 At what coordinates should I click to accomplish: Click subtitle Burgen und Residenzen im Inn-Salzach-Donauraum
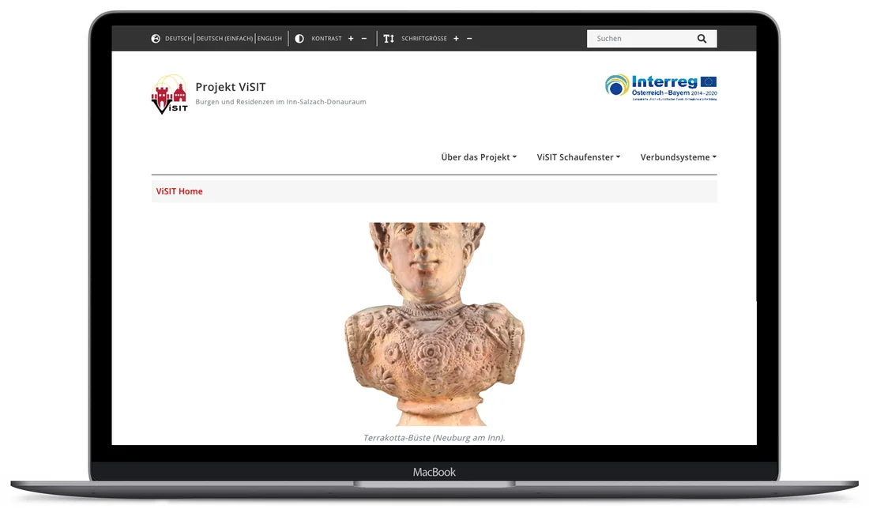click(x=281, y=102)
